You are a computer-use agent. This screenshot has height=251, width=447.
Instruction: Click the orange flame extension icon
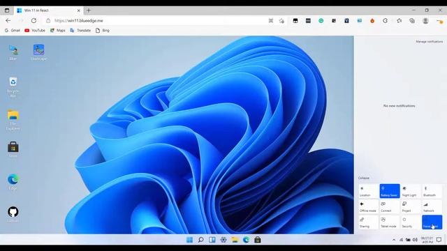(372, 20)
